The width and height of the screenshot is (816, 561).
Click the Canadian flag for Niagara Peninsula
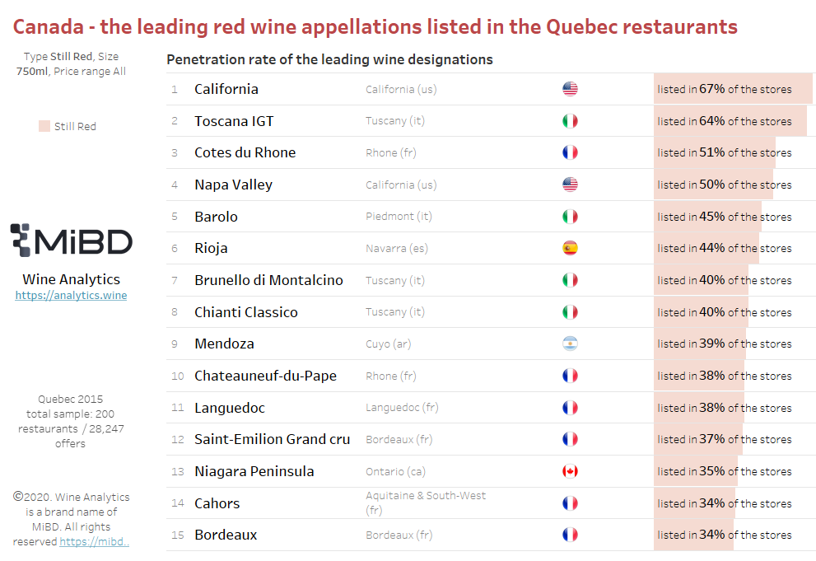(x=570, y=471)
